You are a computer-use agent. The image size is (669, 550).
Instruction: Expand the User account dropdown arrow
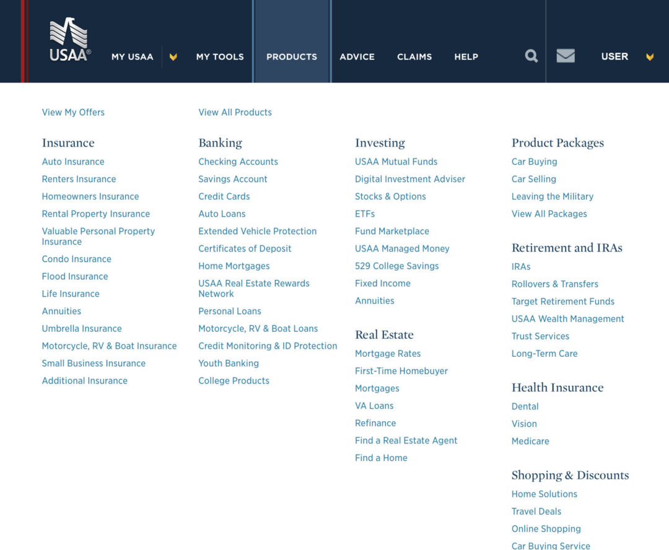coord(650,57)
